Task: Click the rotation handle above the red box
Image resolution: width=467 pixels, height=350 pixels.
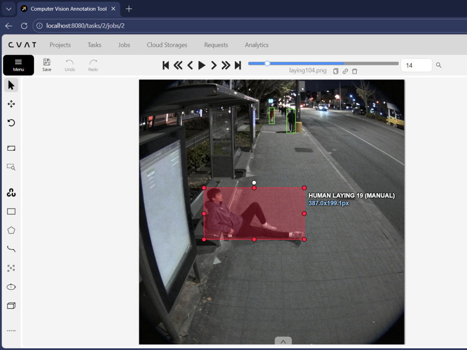Action: (x=254, y=183)
